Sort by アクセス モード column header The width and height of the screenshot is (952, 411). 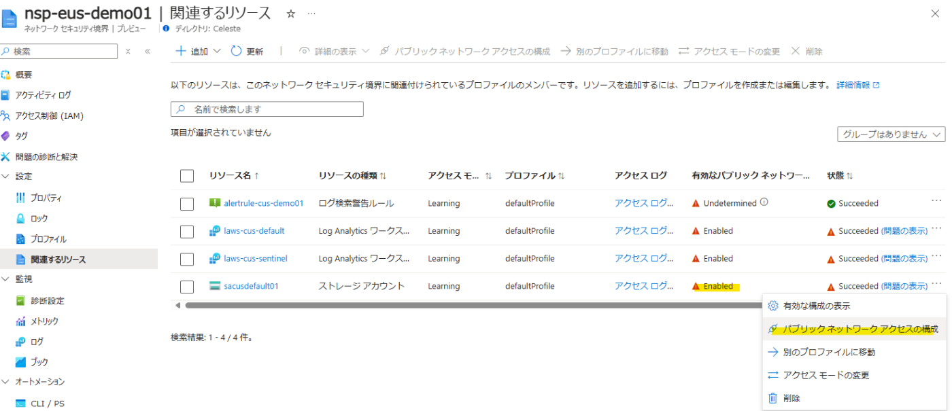tap(460, 175)
